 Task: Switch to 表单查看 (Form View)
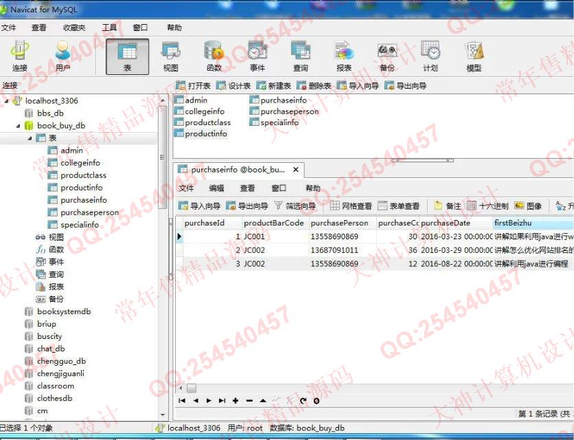point(398,206)
